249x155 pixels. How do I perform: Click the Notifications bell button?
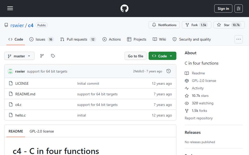(164, 25)
